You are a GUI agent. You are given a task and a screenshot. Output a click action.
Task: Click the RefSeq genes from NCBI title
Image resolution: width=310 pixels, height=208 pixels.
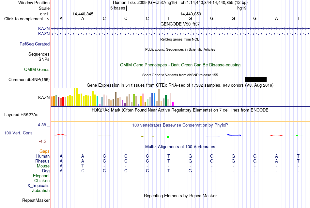pyautogui.click(x=180, y=40)
